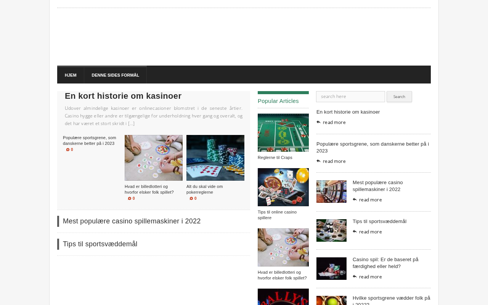Open sports betting thumbnail in sidebar
Image resolution: width=488 pixels, height=305 pixels.
[x=331, y=230]
